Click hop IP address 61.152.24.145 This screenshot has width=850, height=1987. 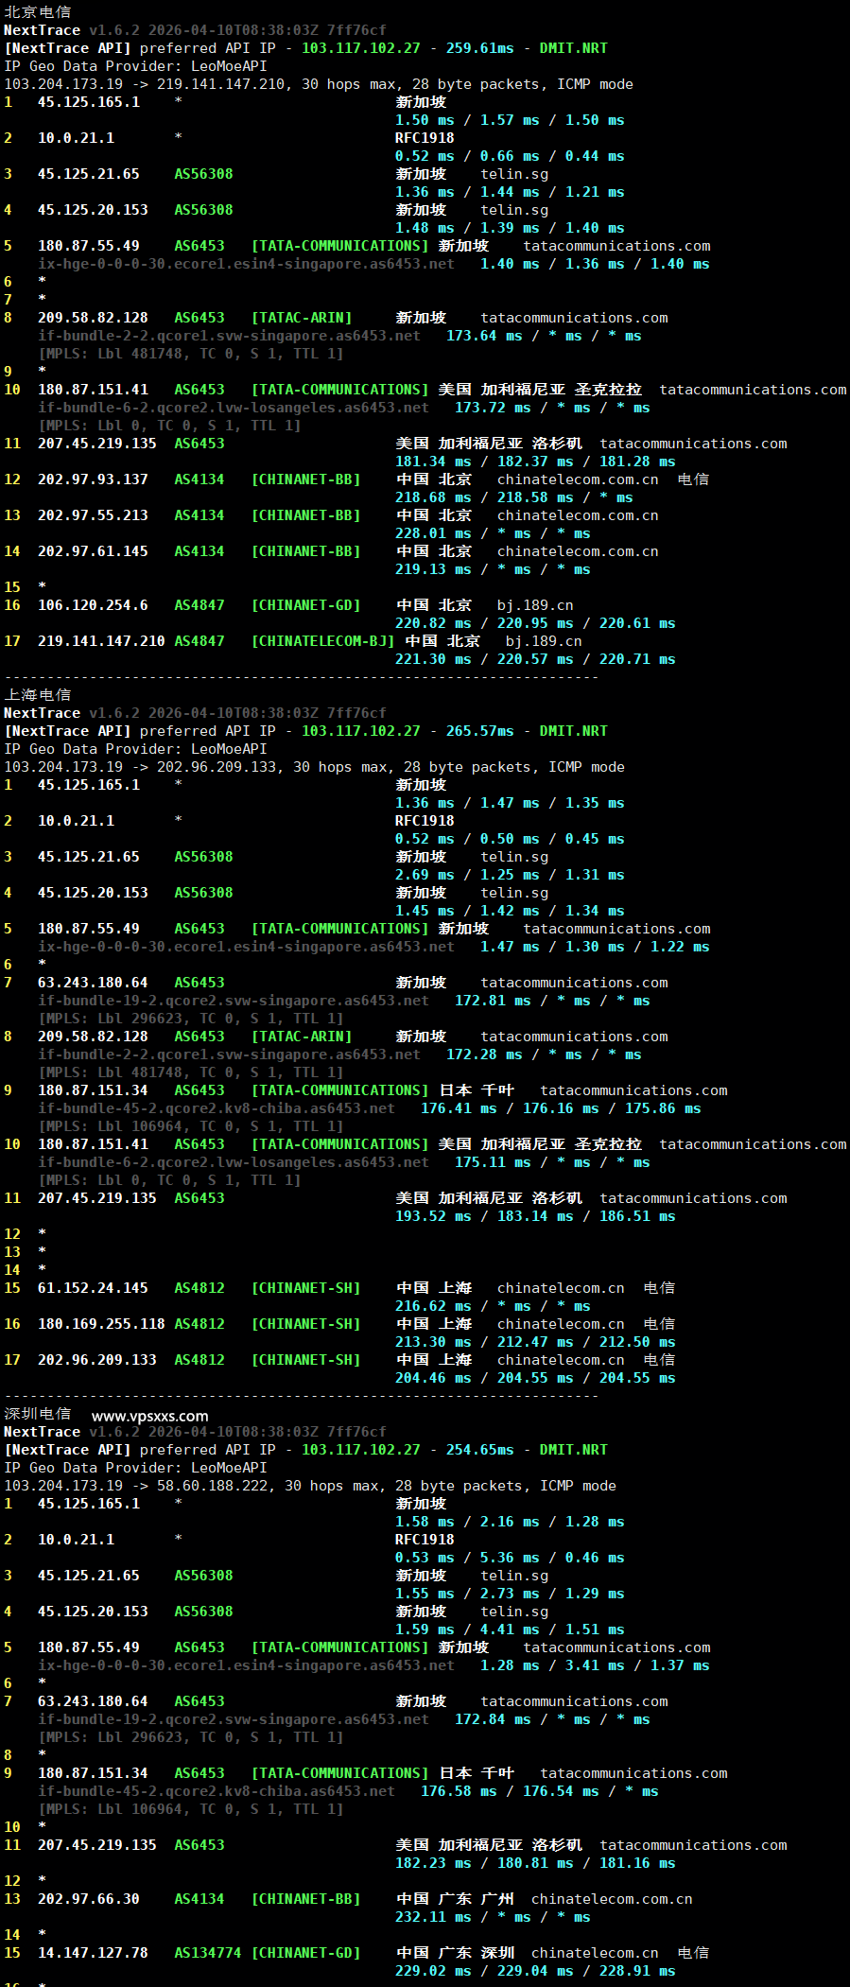[93, 1288]
